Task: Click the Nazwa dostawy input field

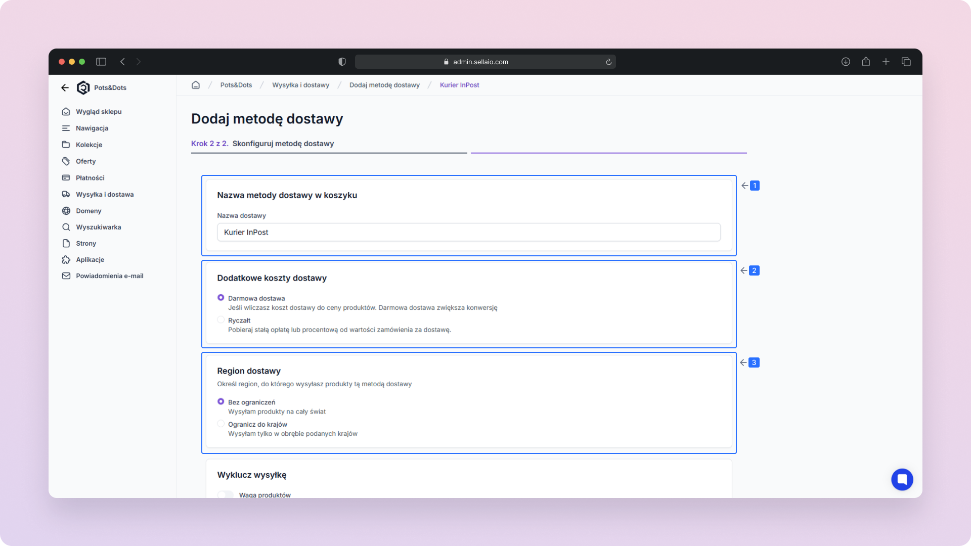Action: point(468,232)
